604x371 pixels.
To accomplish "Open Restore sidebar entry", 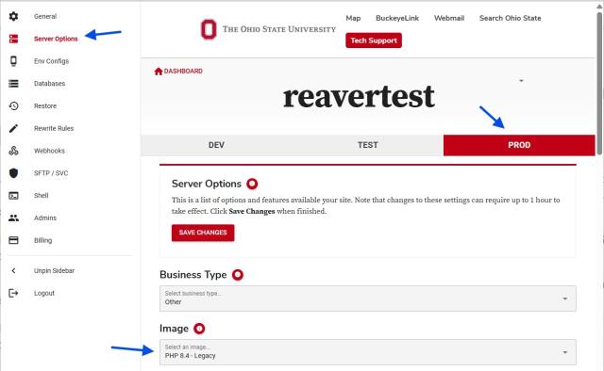I will tap(45, 105).
